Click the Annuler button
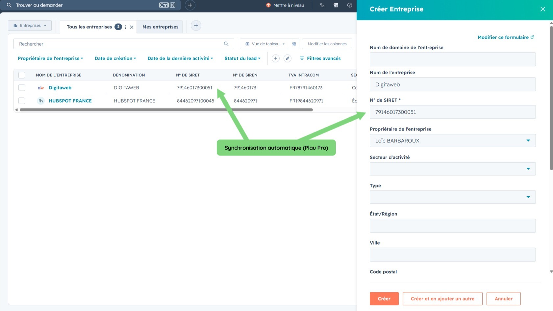The image size is (553, 311). coord(504,299)
